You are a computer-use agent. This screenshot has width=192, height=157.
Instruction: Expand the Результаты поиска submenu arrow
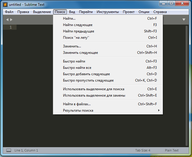159,110
